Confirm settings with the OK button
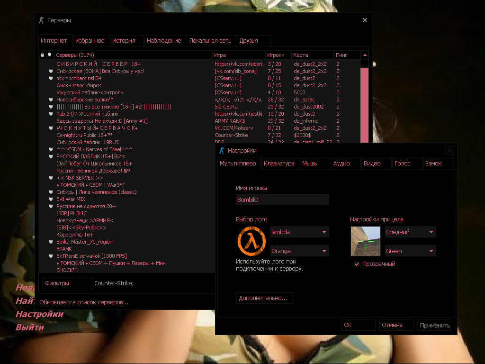Screen dimensions: 485x364 tap(358, 325)
